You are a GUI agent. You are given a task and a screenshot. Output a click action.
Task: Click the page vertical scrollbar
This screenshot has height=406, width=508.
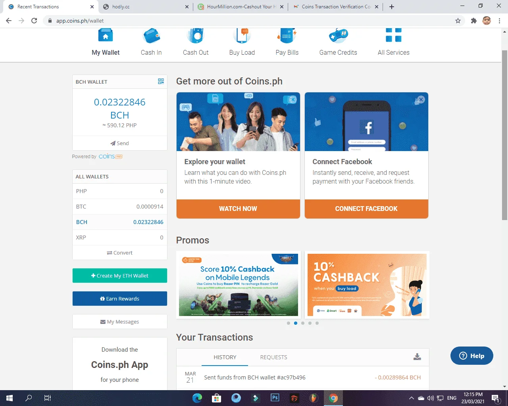[504, 135]
